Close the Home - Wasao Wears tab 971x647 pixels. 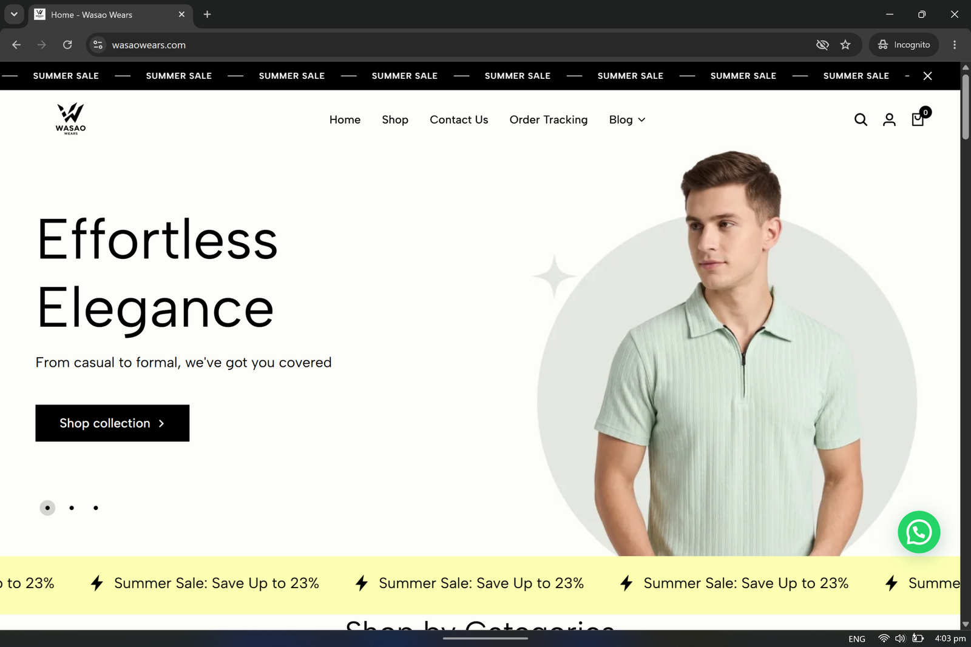(181, 14)
